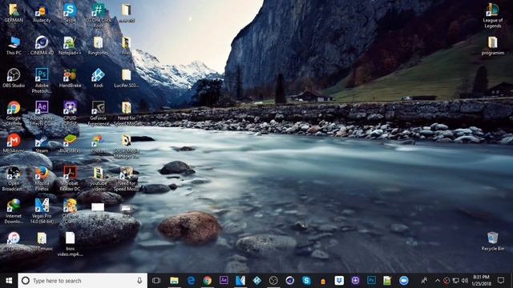Launch MEGAsync desktop shortcut
The height and width of the screenshot is (288, 513).
point(14,143)
